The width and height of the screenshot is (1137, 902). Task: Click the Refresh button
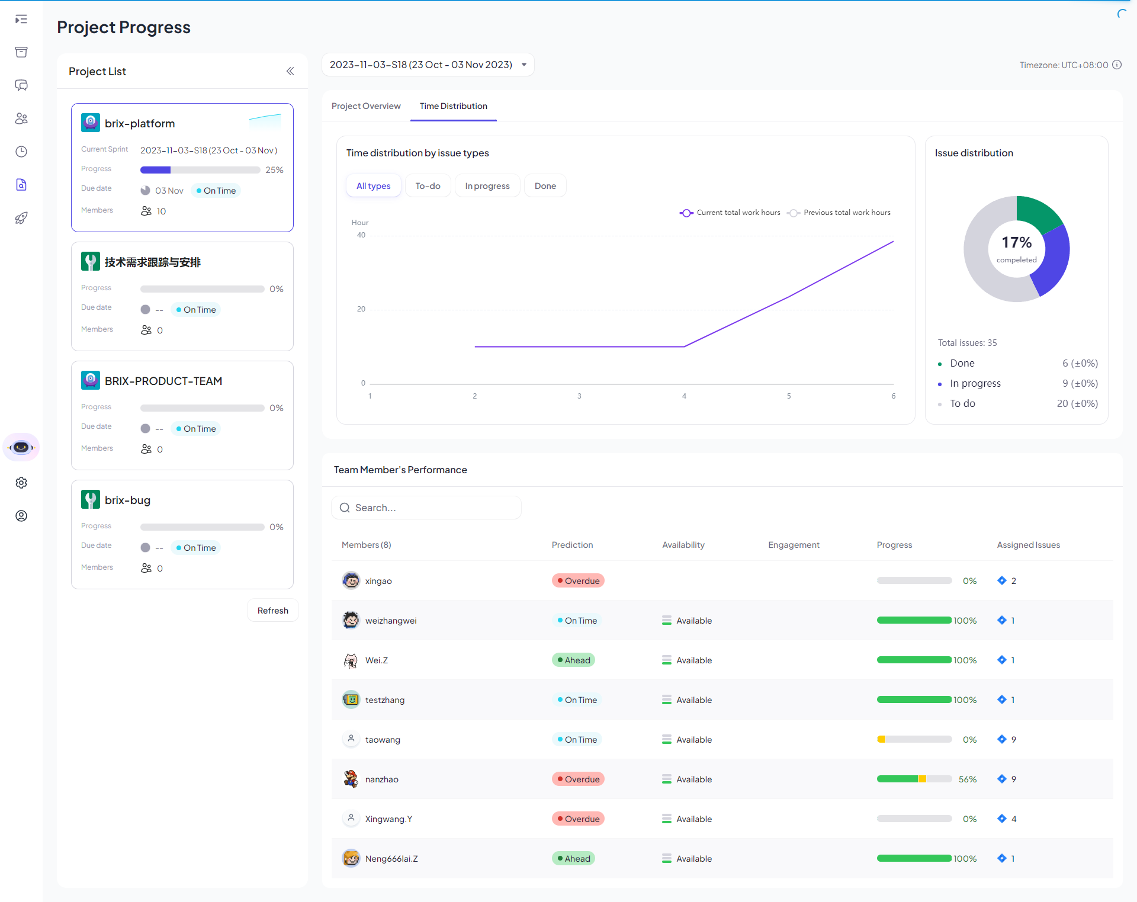(x=273, y=611)
